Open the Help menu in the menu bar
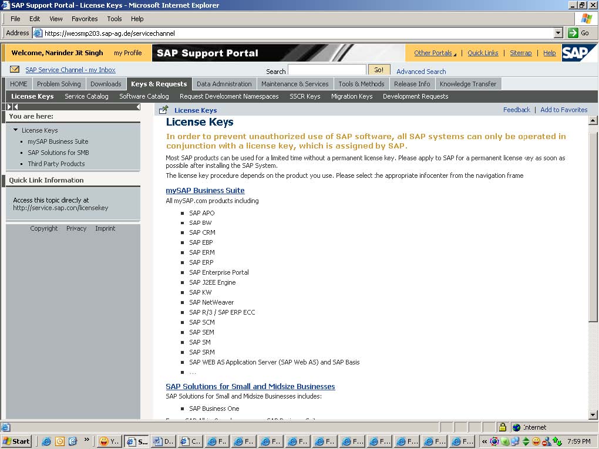Image resolution: width=599 pixels, height=449 pixels. [x=137, y=19]
